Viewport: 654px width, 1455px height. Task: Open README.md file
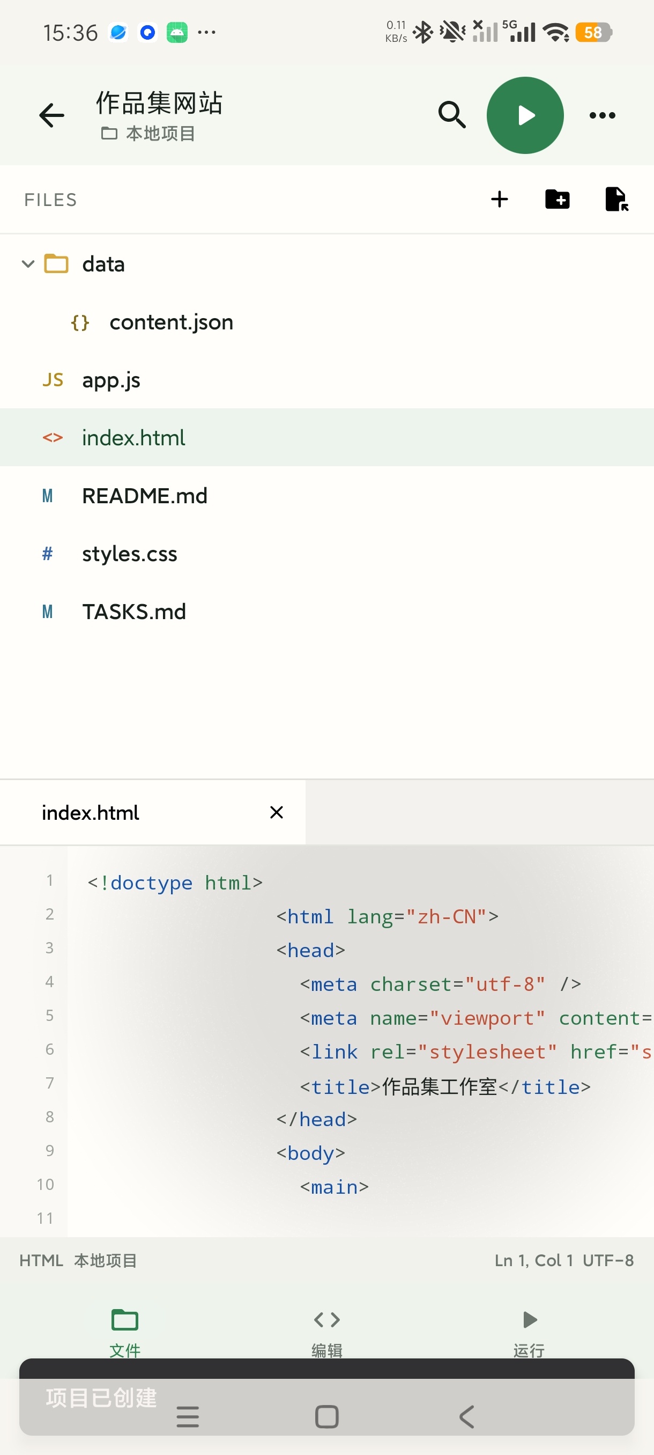tap(328, 496)
